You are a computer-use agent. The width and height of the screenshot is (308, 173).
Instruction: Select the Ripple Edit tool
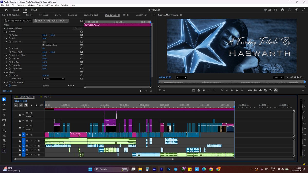coord(4,110)
